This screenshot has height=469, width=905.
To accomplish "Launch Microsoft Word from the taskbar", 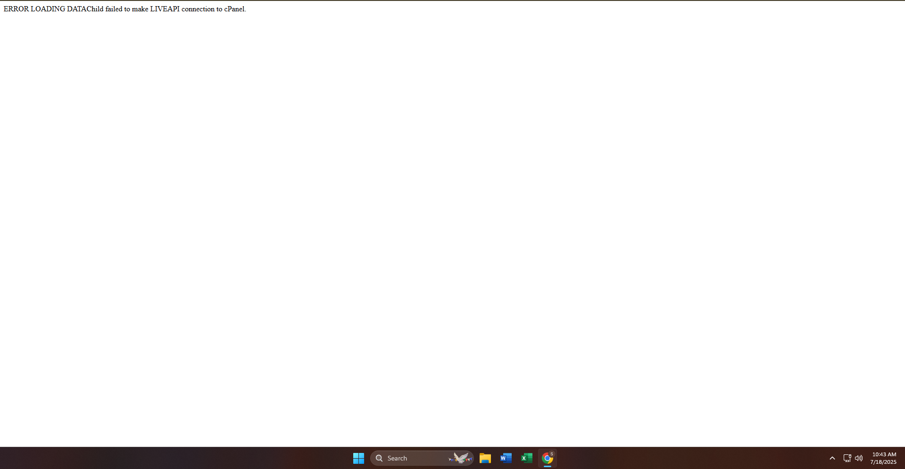I will coord(506,458).
